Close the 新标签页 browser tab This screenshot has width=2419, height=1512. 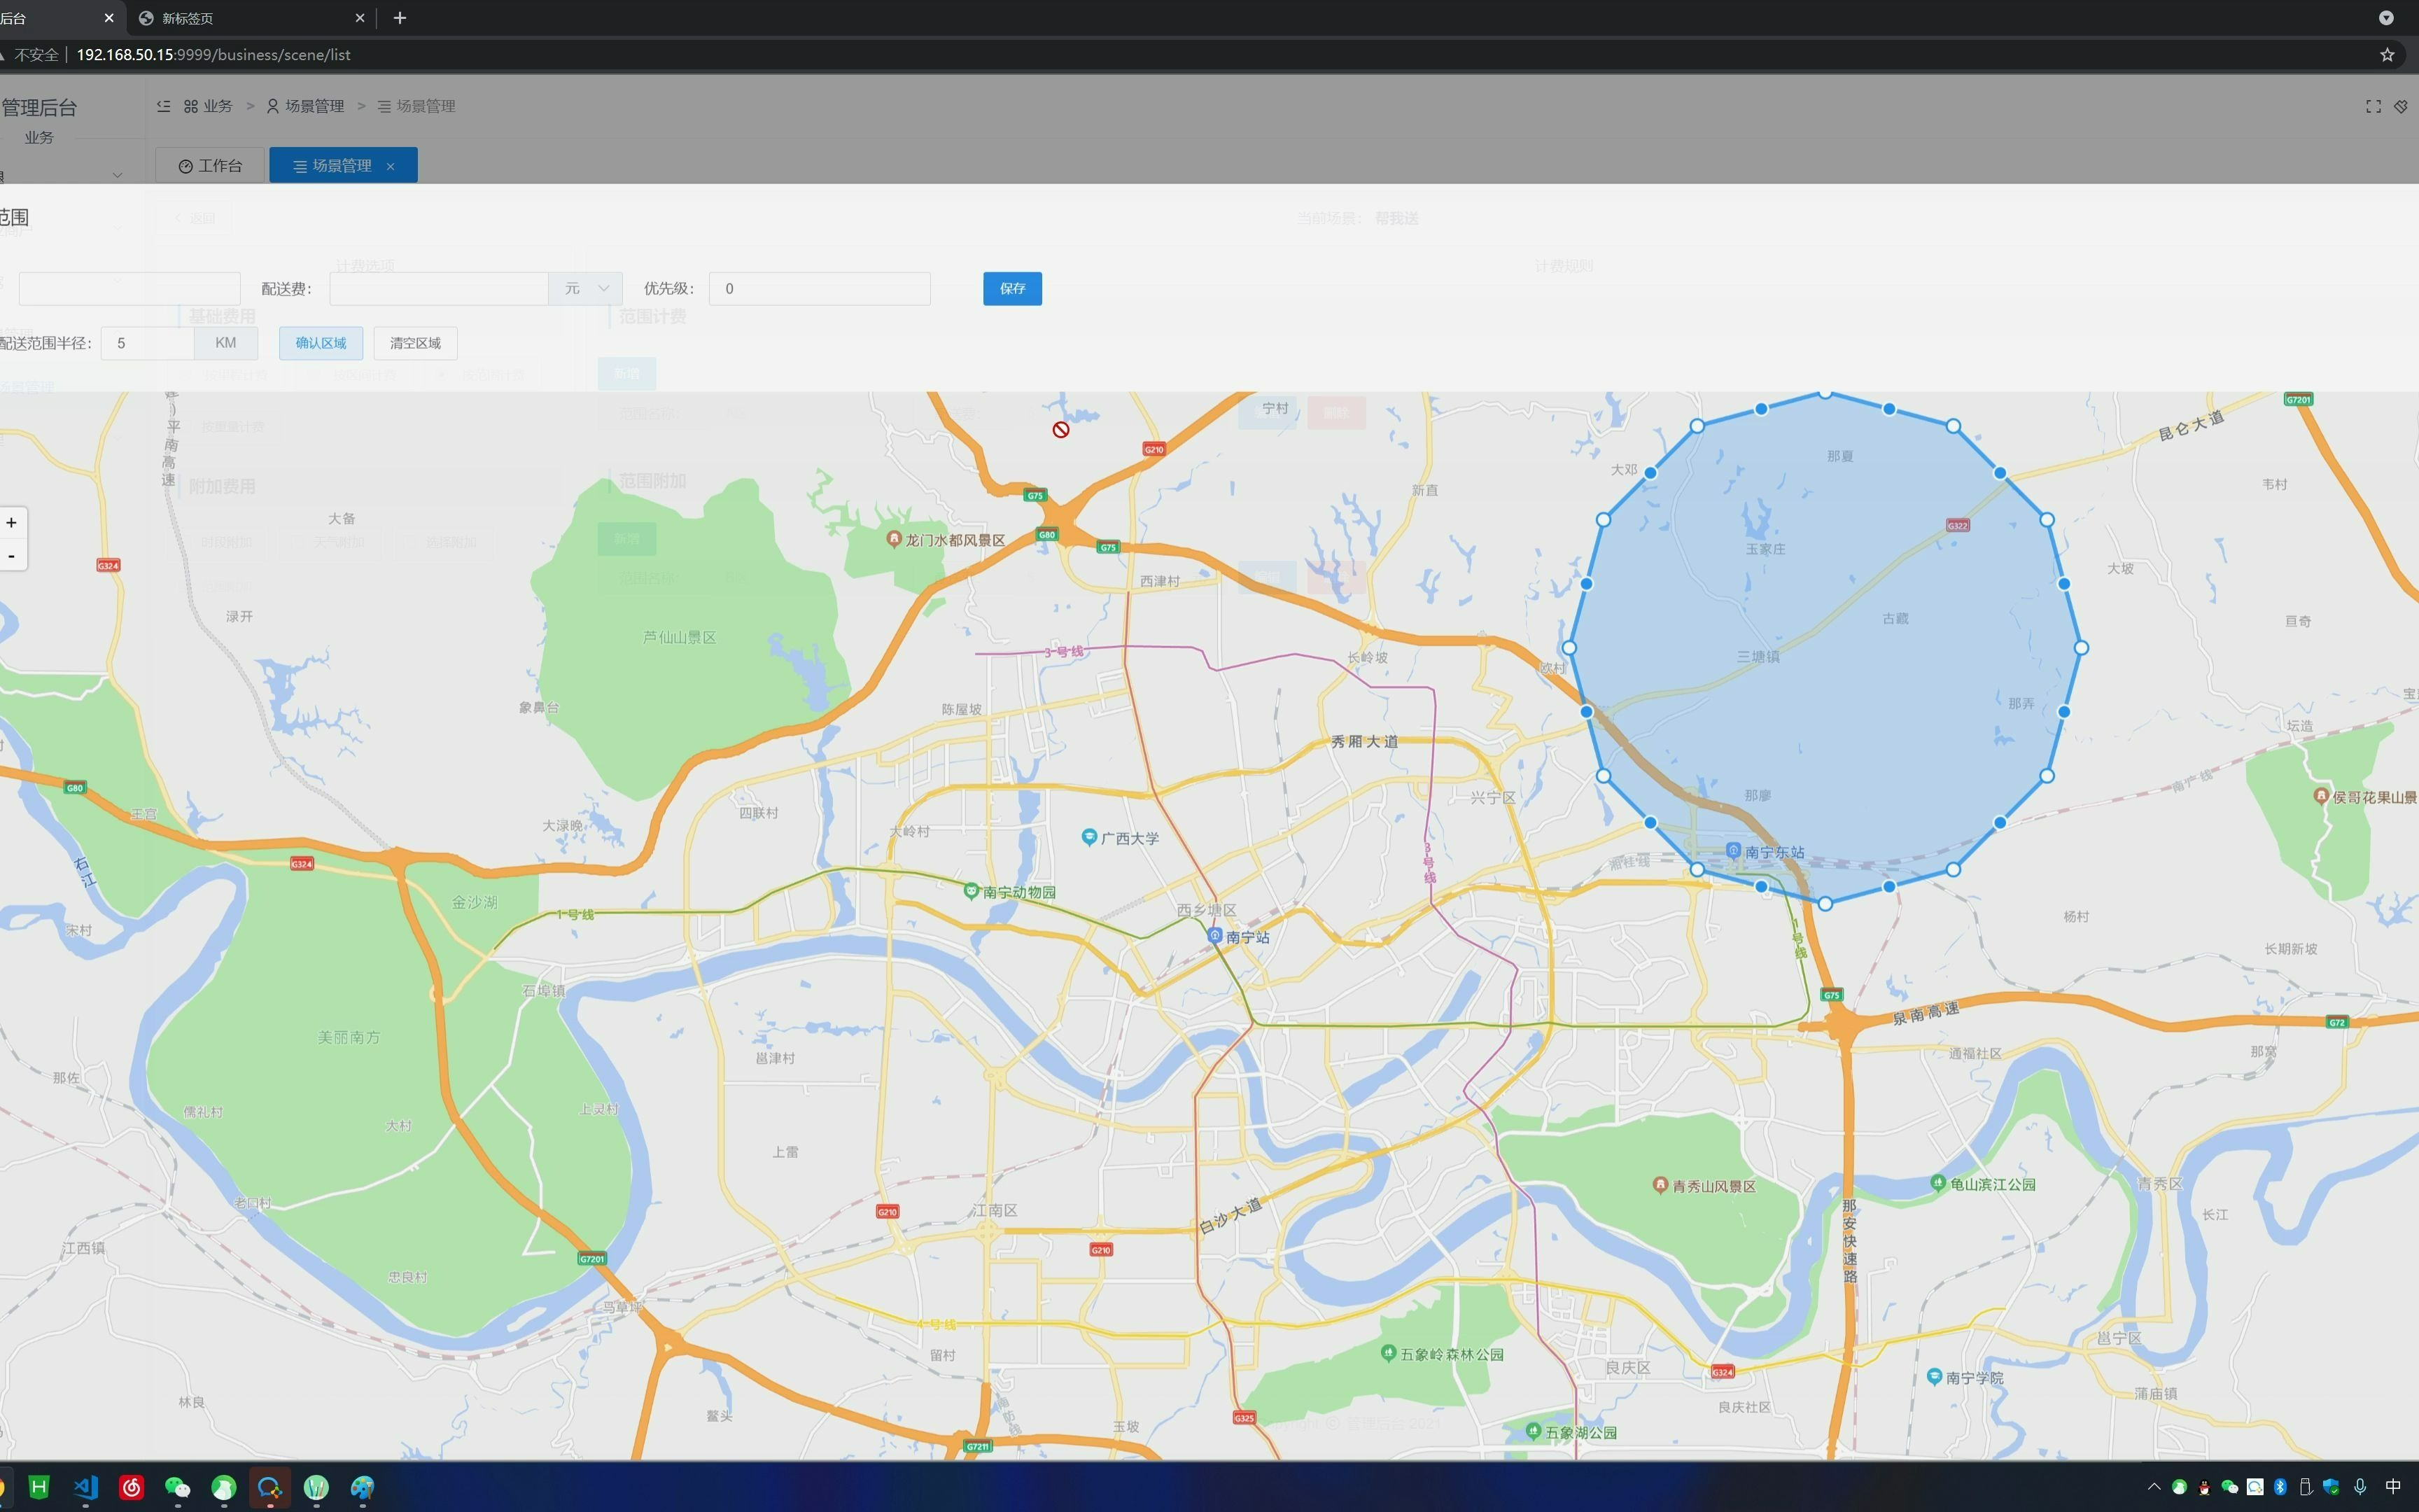coord(360,18)
